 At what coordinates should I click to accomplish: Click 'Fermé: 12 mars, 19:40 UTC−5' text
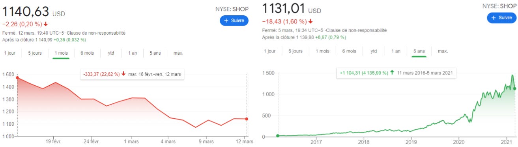(33, 33)
